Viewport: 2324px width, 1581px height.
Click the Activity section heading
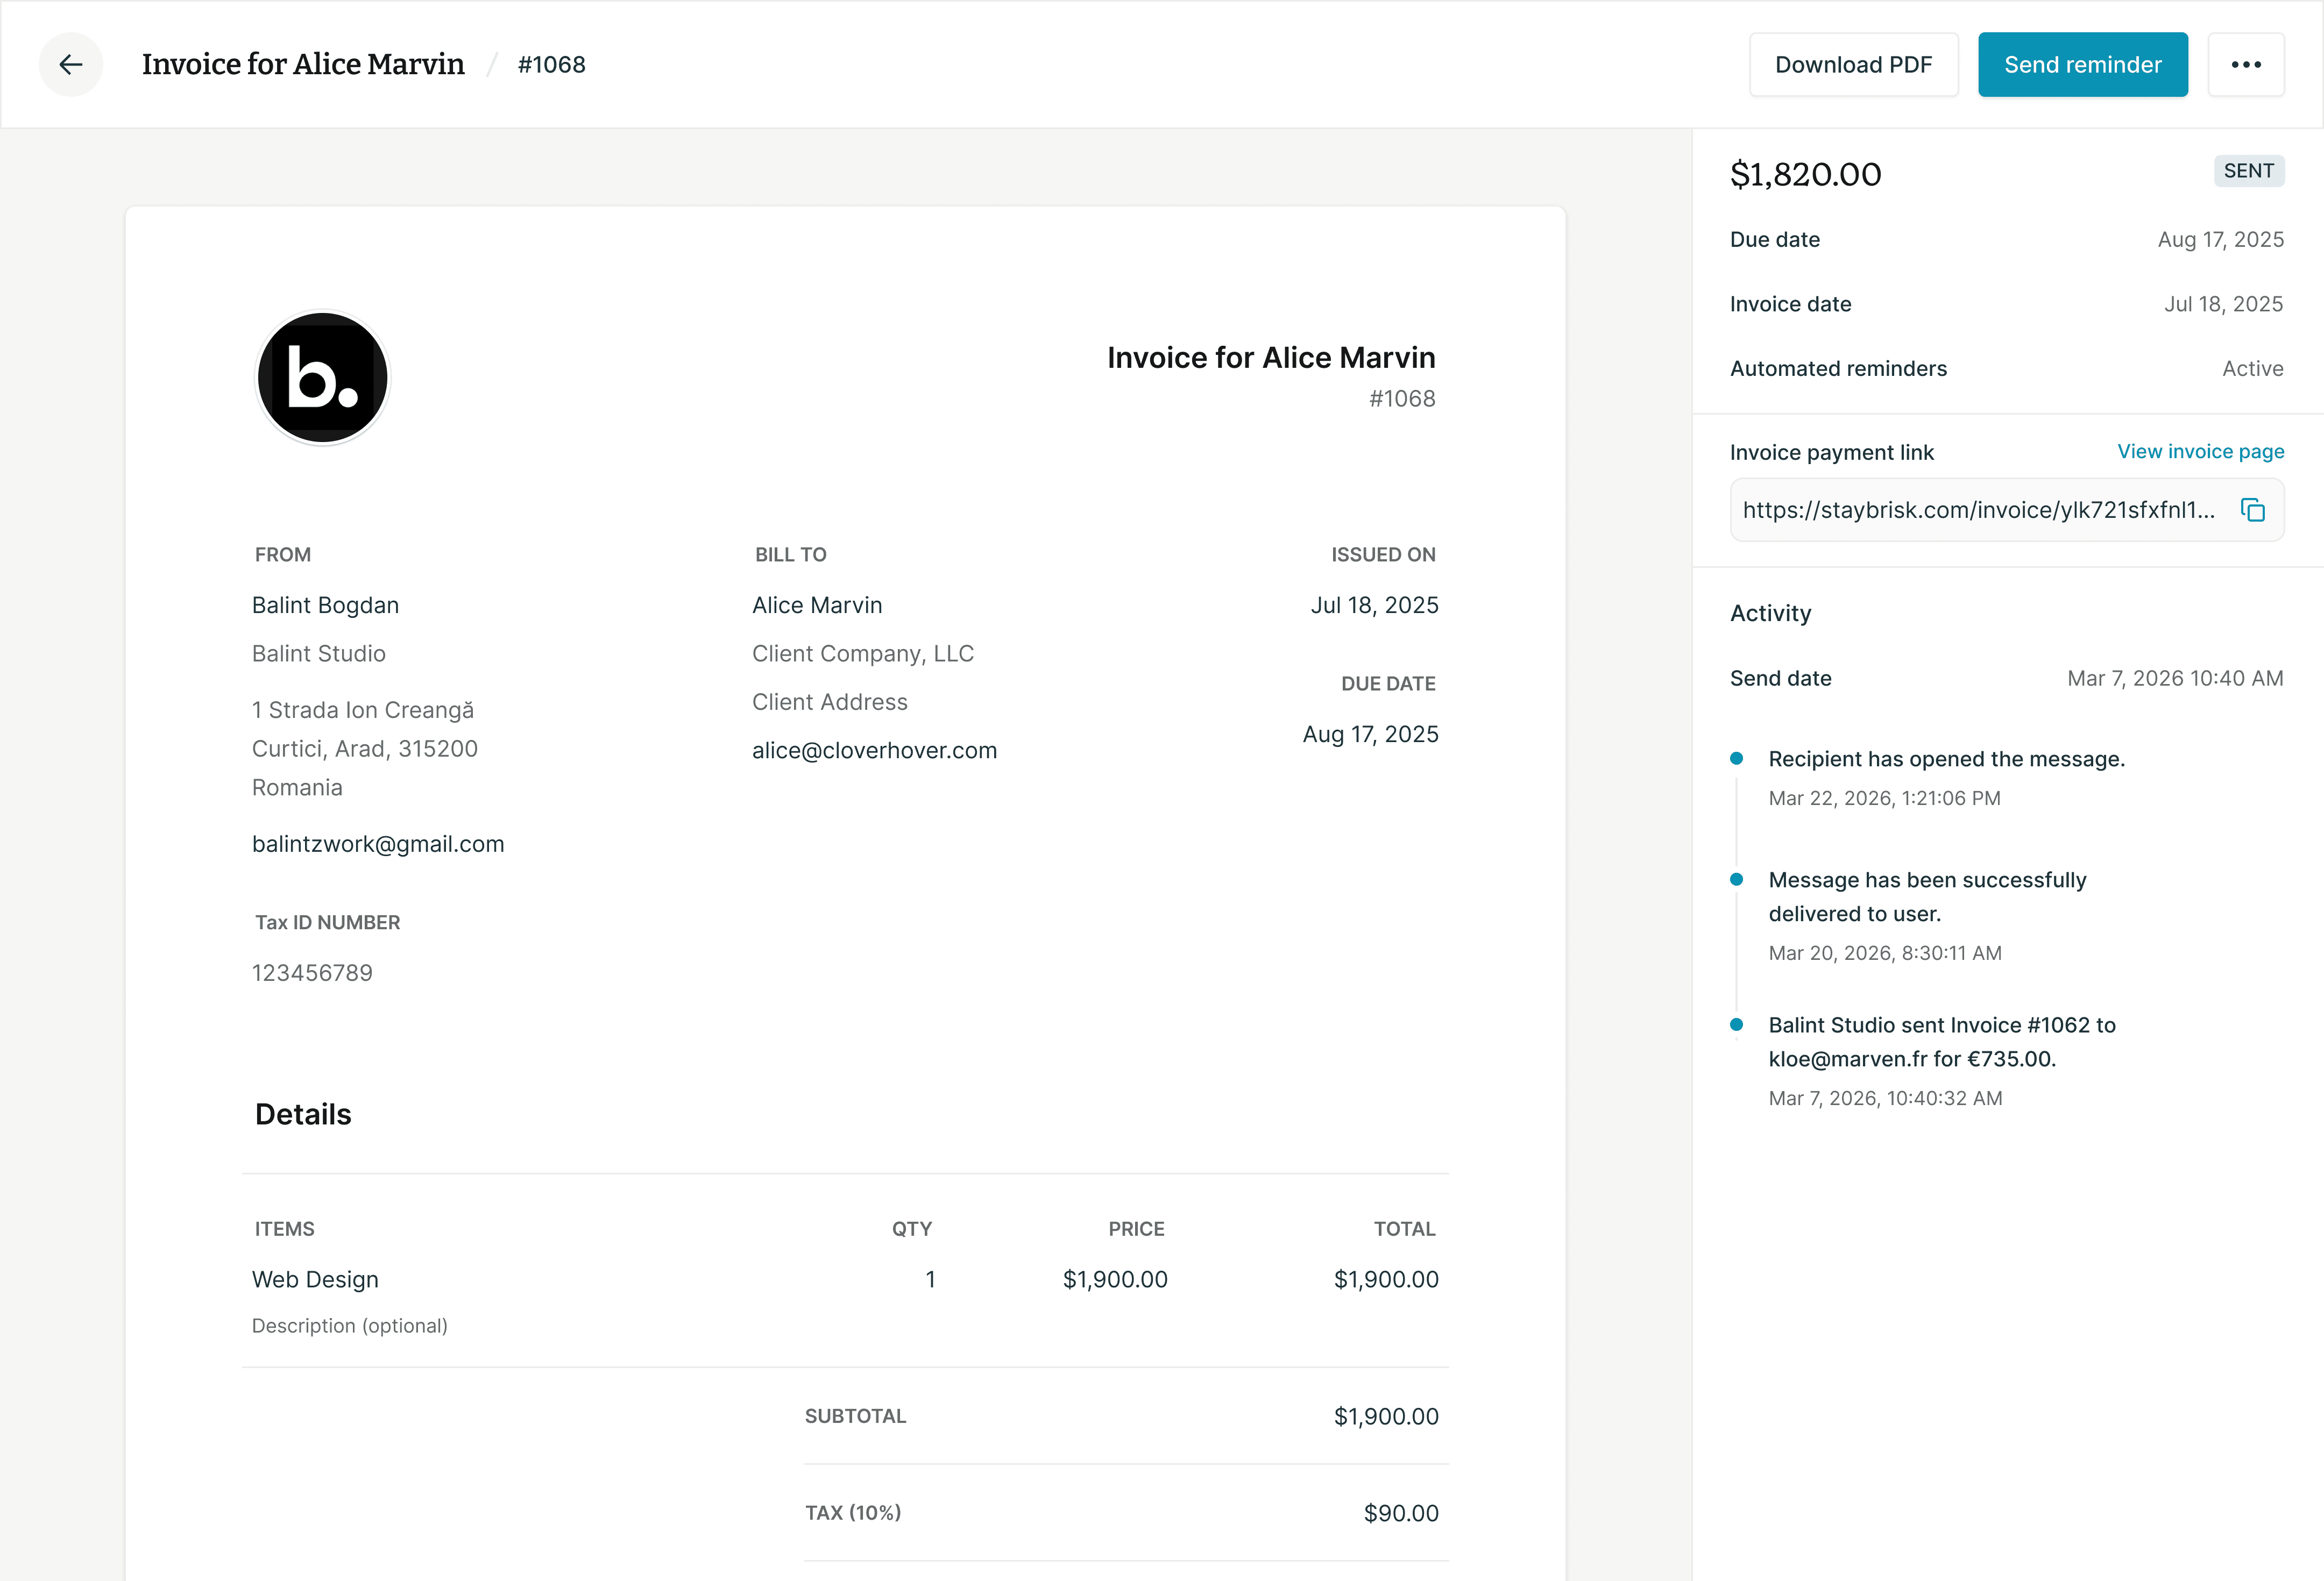pyautogui.click(x=1770, y=614)
